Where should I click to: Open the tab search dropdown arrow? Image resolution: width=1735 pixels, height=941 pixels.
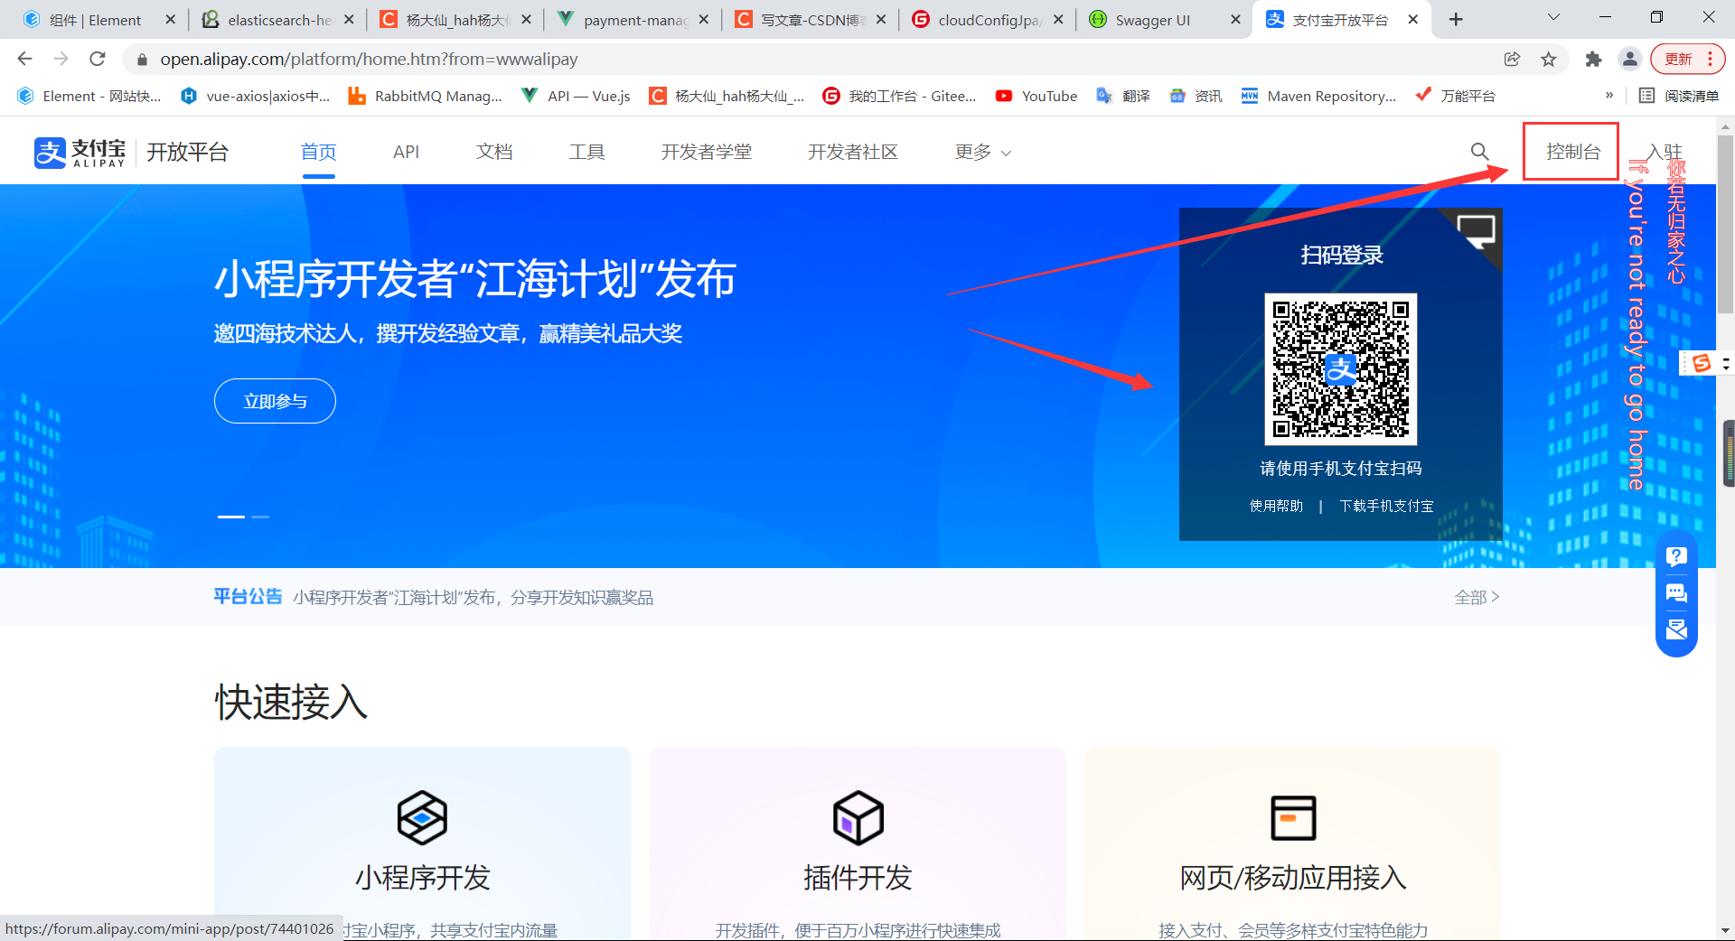pos(1553,17)
